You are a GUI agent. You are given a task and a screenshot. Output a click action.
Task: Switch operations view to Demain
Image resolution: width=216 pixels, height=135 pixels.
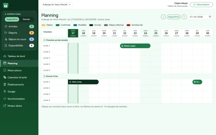pos(26,19)
